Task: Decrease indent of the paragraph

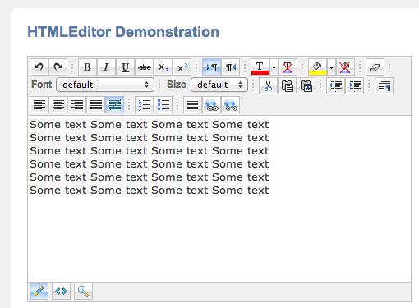Action: (x=335, y=86)
